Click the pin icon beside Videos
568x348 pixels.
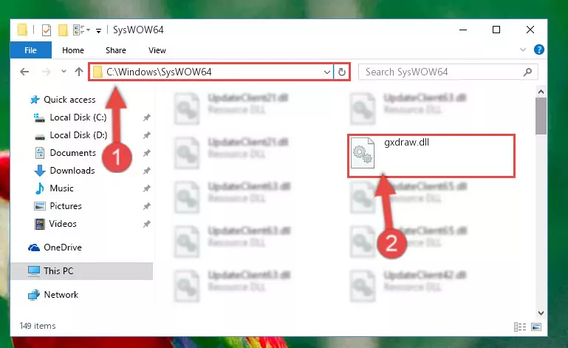pos(146,224)
